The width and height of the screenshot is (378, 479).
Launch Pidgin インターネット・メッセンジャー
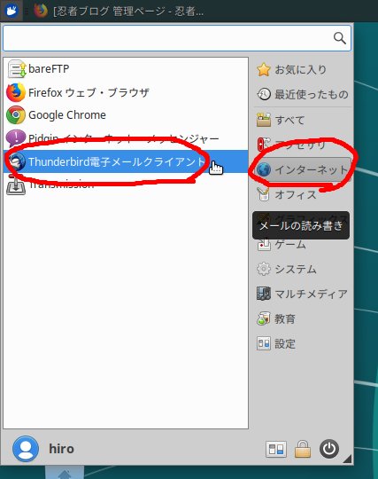[x=126, y=138]
